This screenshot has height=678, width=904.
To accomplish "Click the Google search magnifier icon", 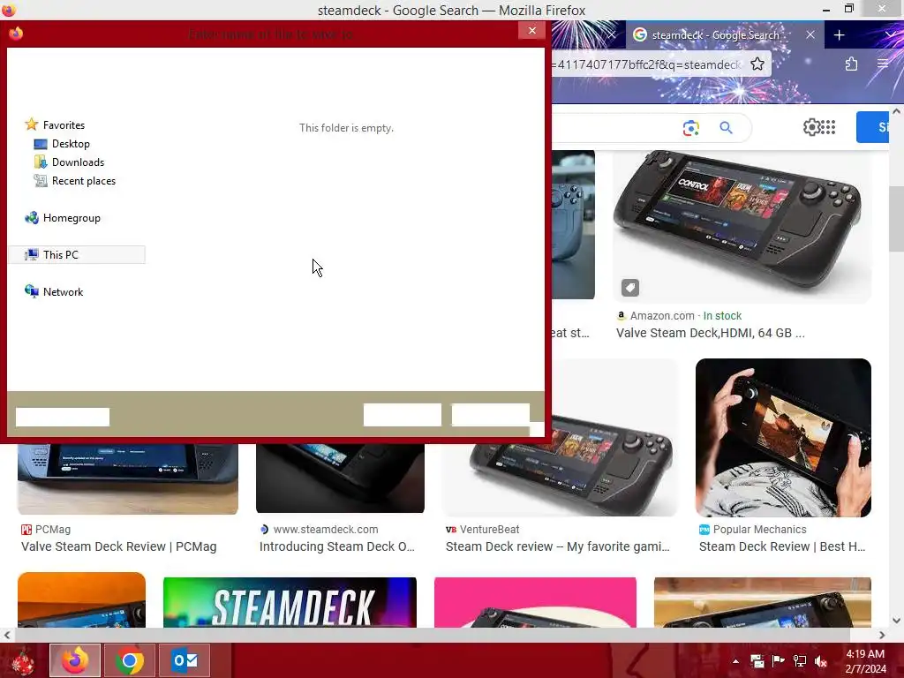I will [726, 127].
